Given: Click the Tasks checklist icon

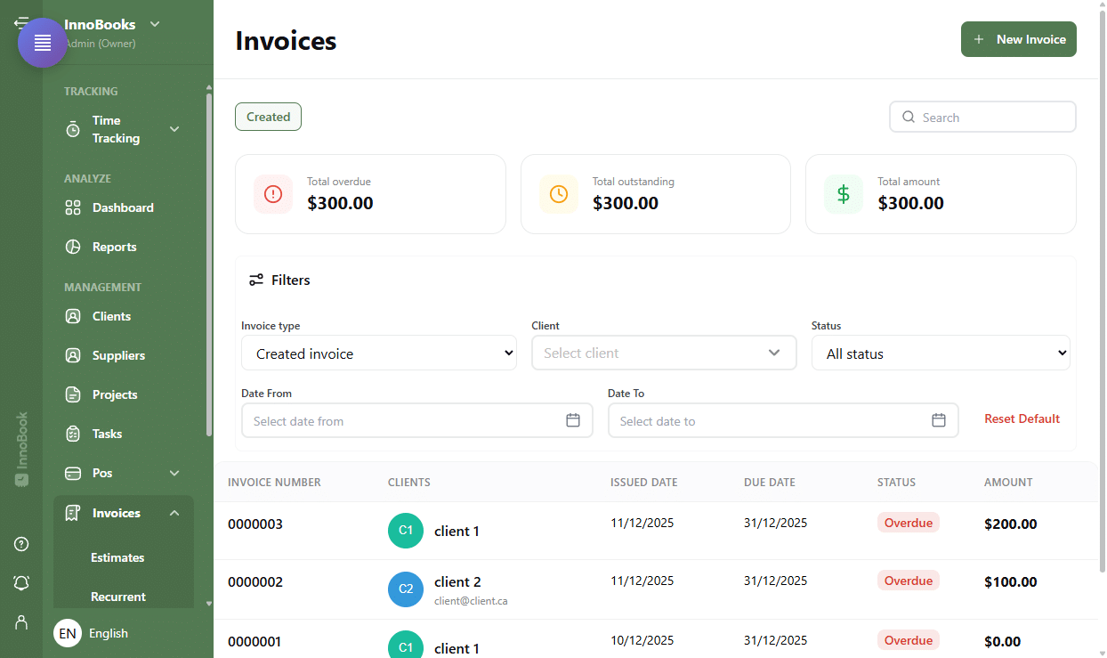Looking at the screenshot, I should (x=73, y=434).
